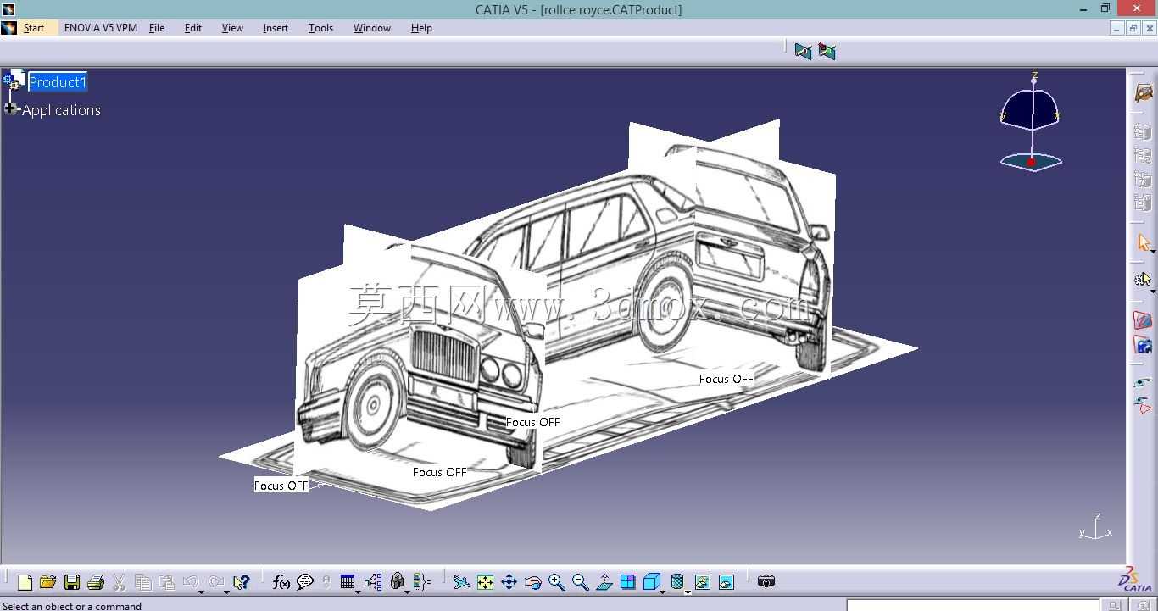
Task: Activate Fly mode airplane icon
Action: pos(461,582)
